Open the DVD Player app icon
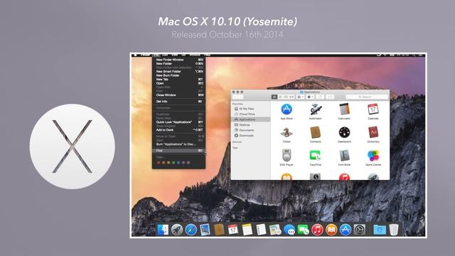The image size is (455, 256). (287, 156)
